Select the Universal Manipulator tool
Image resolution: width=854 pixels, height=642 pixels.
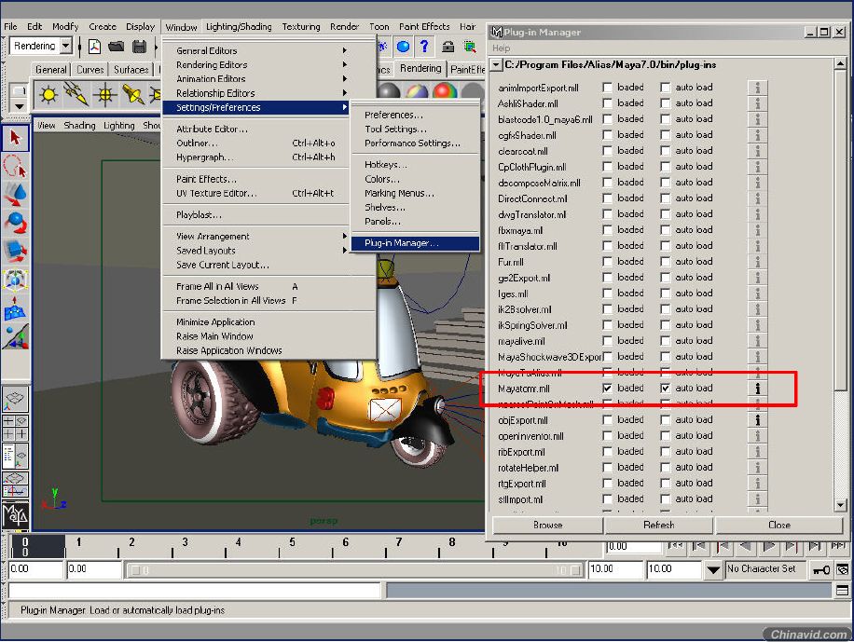[15, 280]
